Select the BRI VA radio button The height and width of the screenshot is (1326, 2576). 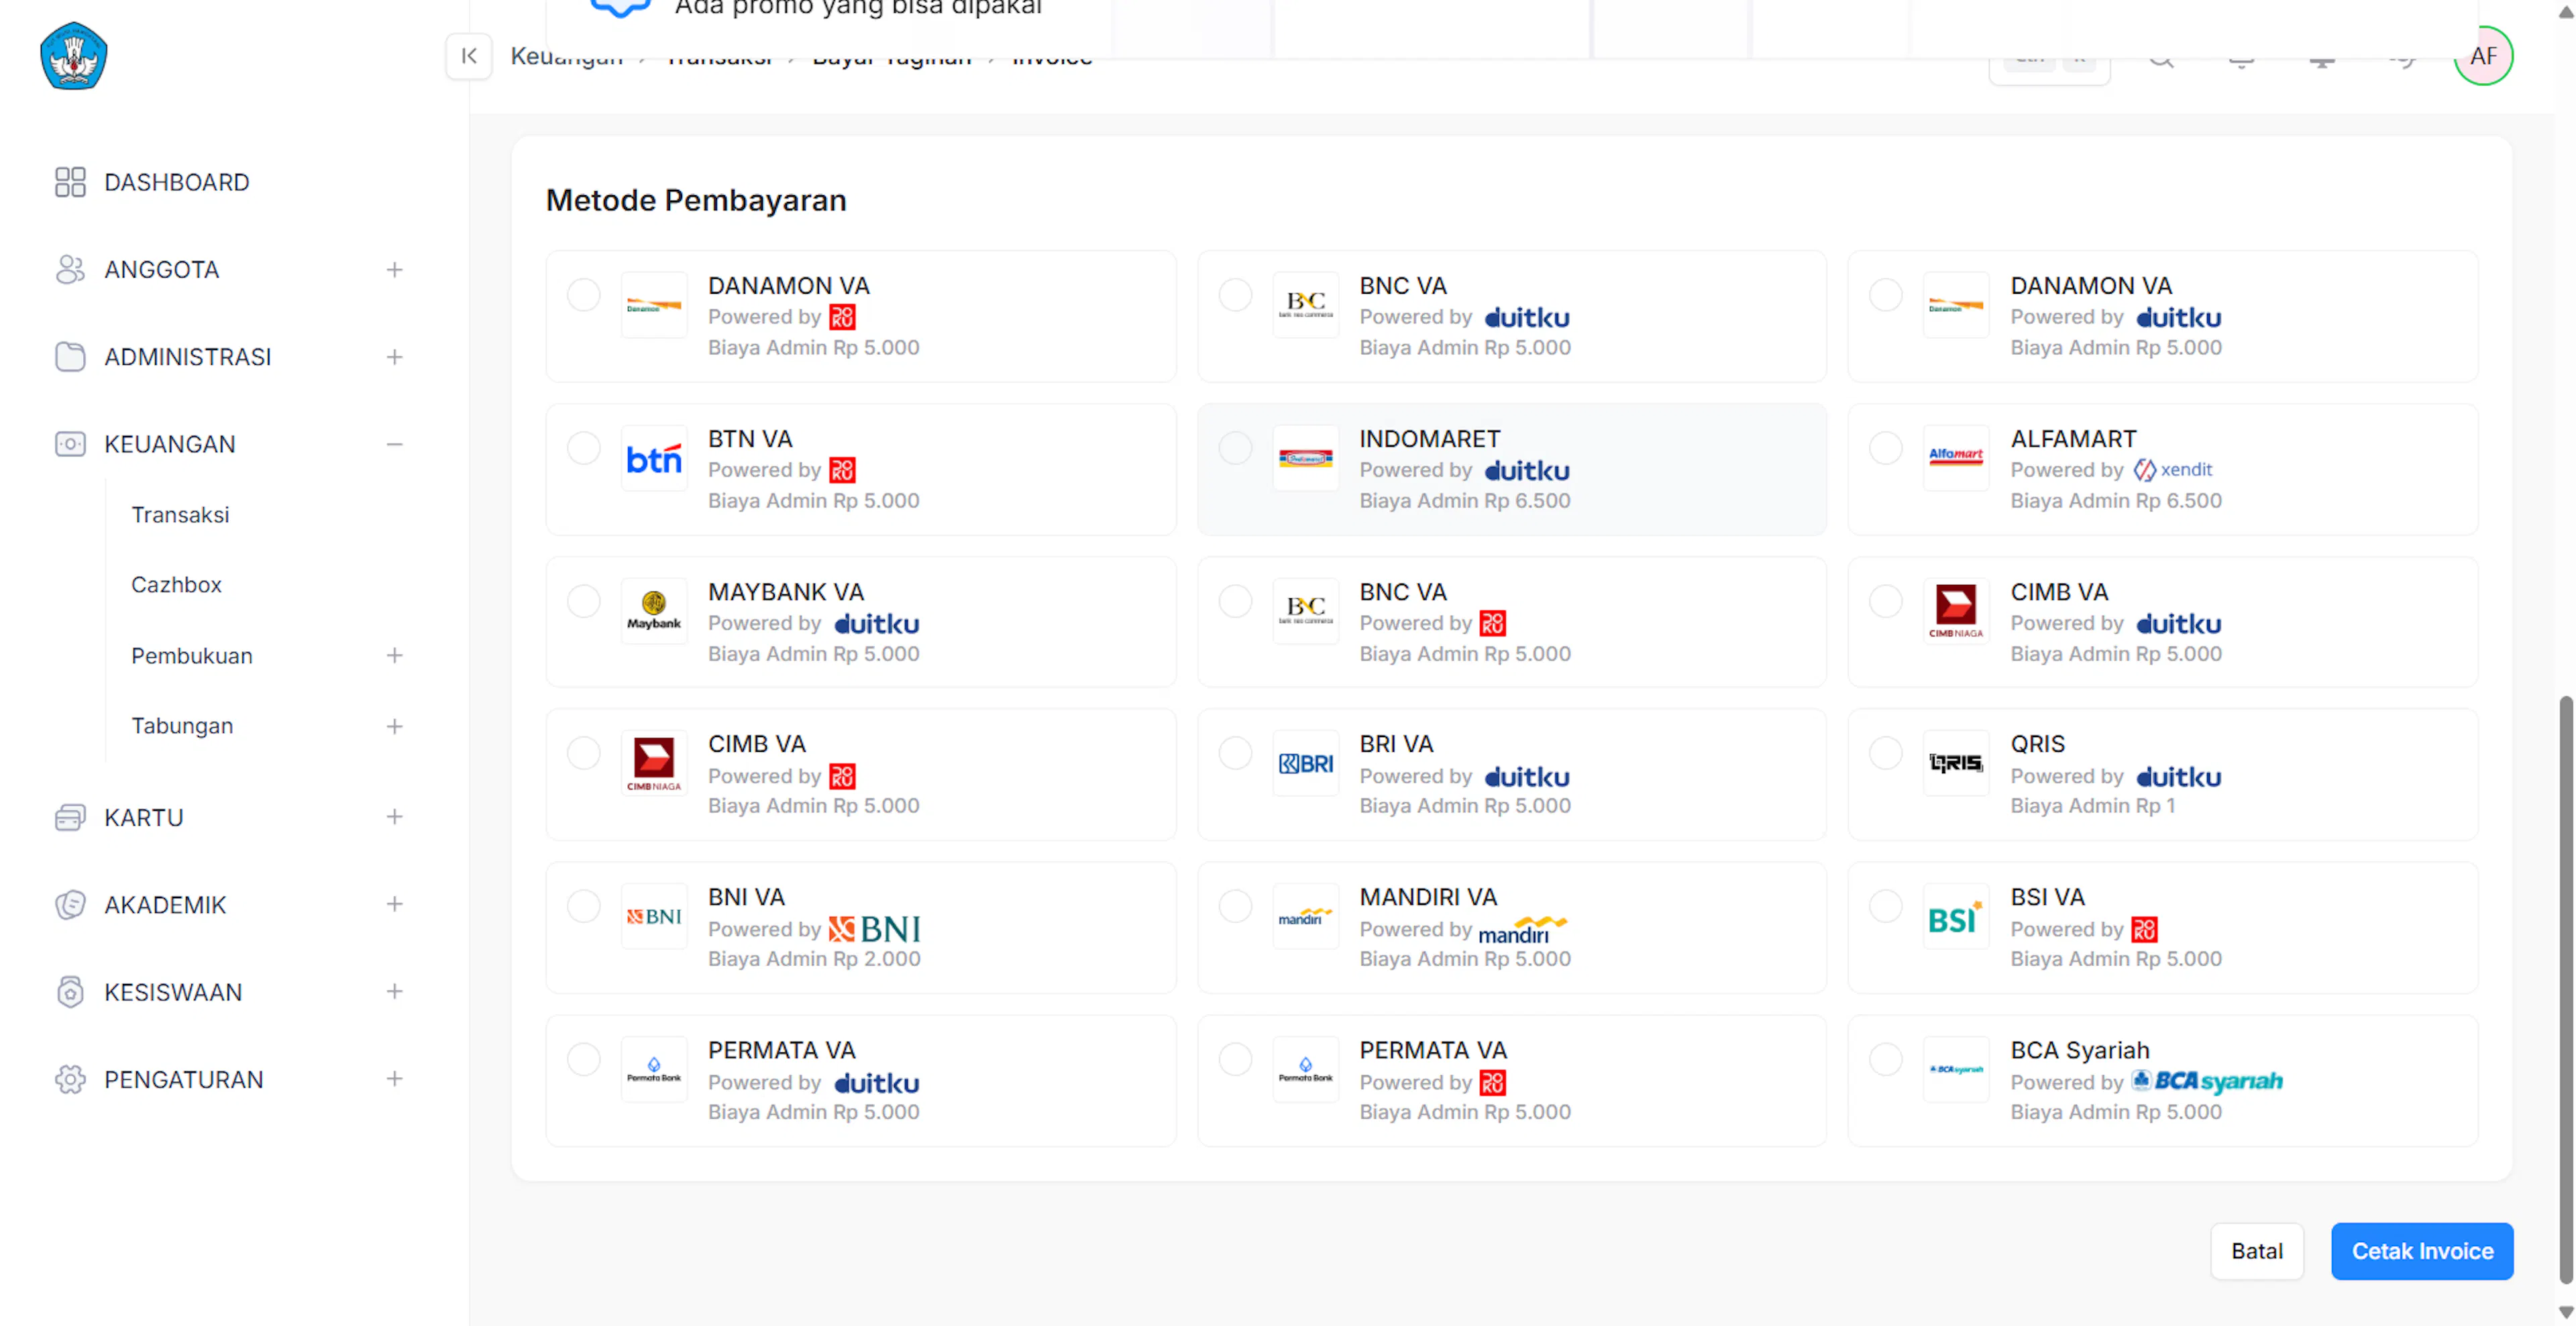coord(1235,753)
